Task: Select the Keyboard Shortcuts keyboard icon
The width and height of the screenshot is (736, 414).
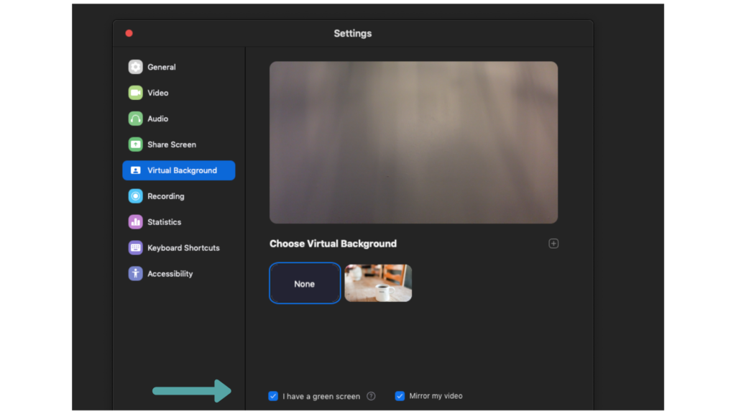Action: [135, 248]
